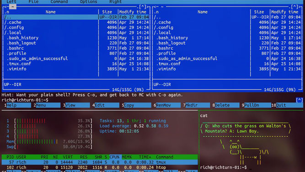Open the Command menu
Viewport: 305px width, 172px height.
pos(59,2)
